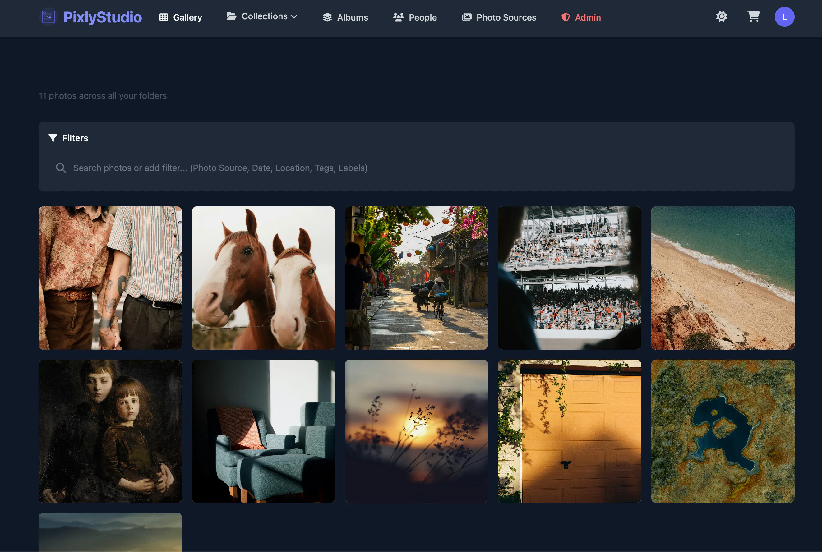The width and height of the screenshot is (822, 552).
Task: Focus the search photos filter field
Action: (x=416, y=168)
